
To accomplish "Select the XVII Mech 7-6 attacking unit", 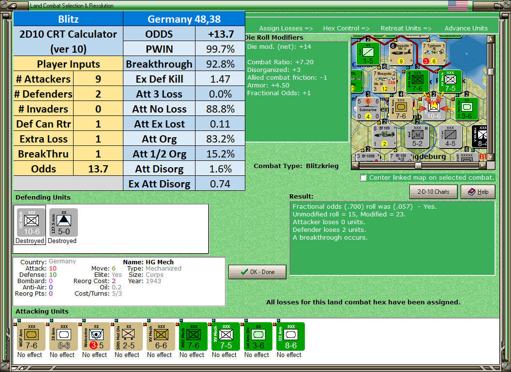I will click(x=193, y=337).
